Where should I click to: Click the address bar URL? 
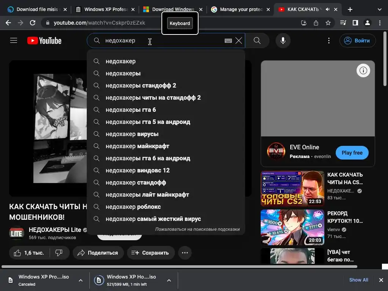pos(99,23)
